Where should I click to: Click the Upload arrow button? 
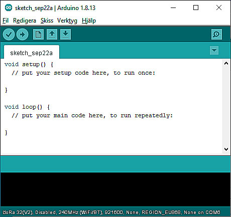tap(22, 35)
